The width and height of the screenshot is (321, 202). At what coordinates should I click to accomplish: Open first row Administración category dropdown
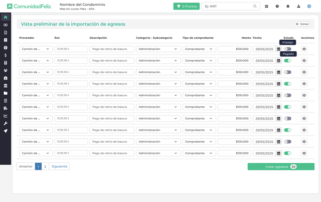point(158,49)
